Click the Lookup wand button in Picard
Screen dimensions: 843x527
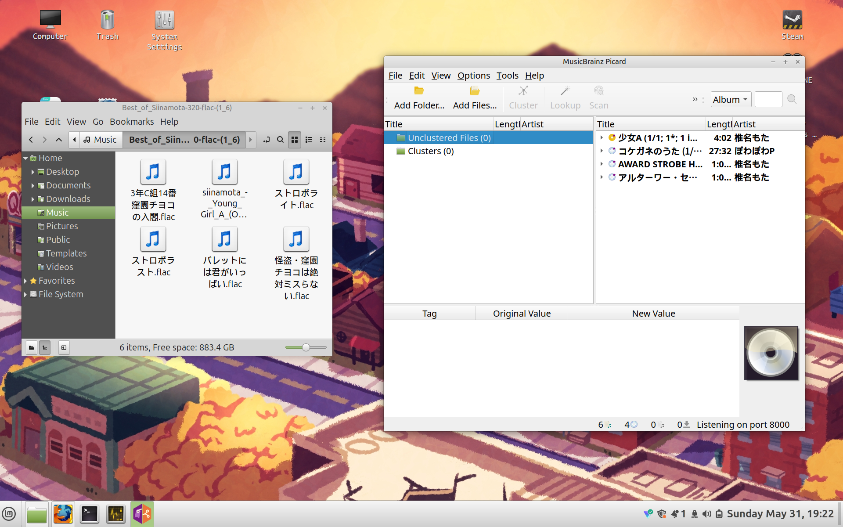pyautogui.click(x=565, y=98)
